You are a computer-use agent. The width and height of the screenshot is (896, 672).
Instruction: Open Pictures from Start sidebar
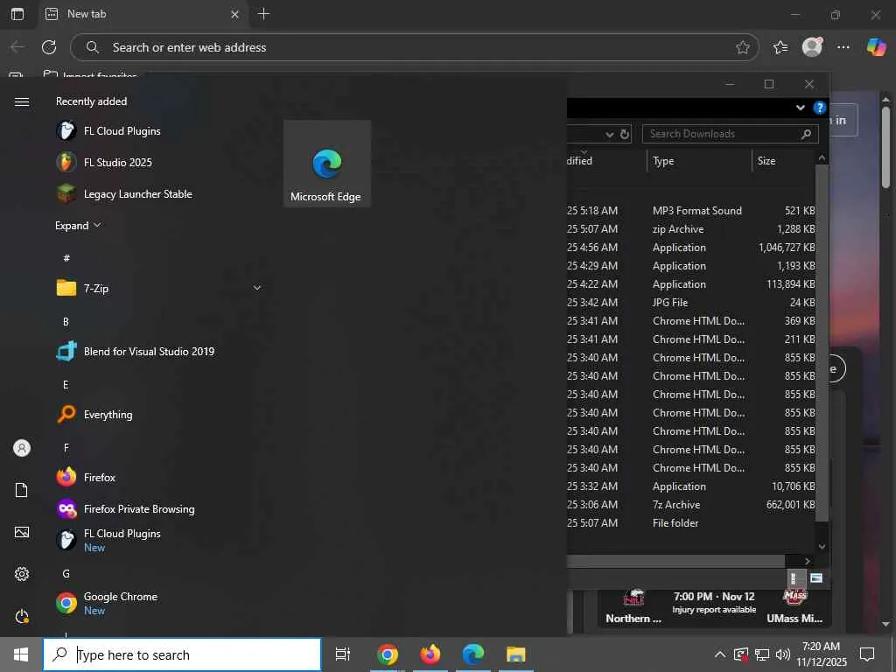(22, 532)
